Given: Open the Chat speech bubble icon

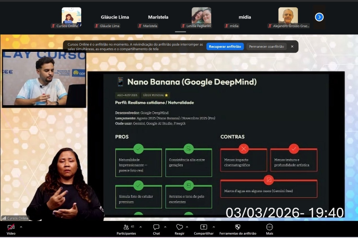Looking at the screenshot, I should [x=156, y=227].
